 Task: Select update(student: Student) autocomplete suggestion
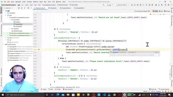(x=135, y=52)
